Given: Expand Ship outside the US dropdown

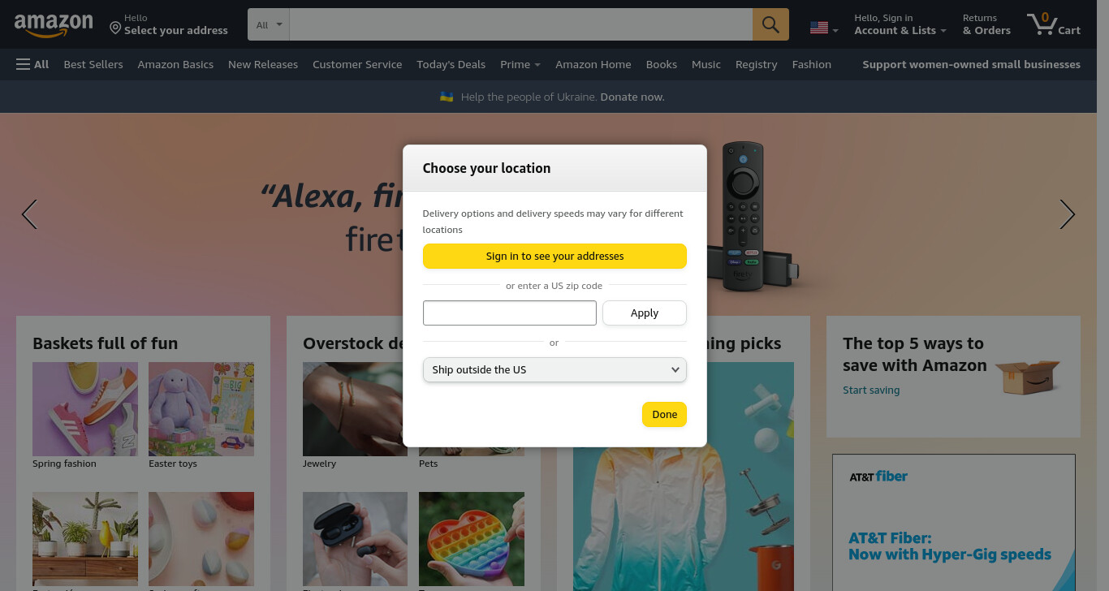Looking at the screenshot, I should tap(554, 369).
